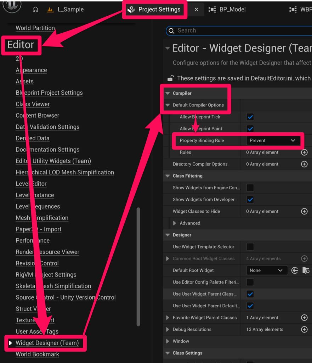Click the Unreal Engine logo icon
Image resolution: width=312 pixels, height=363 pixels.
[12, 5]
